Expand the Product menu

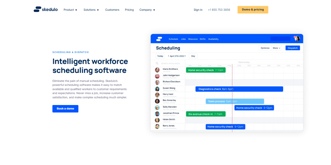70,10
